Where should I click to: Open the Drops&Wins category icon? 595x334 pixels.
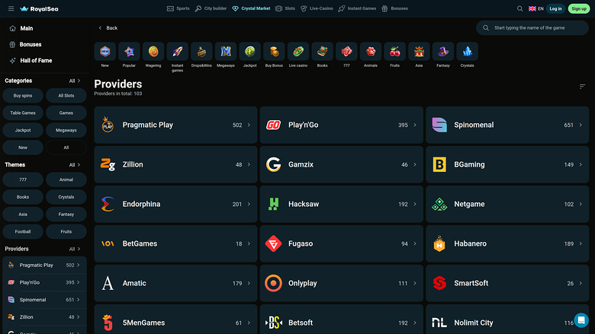click(x=202, y=52)
